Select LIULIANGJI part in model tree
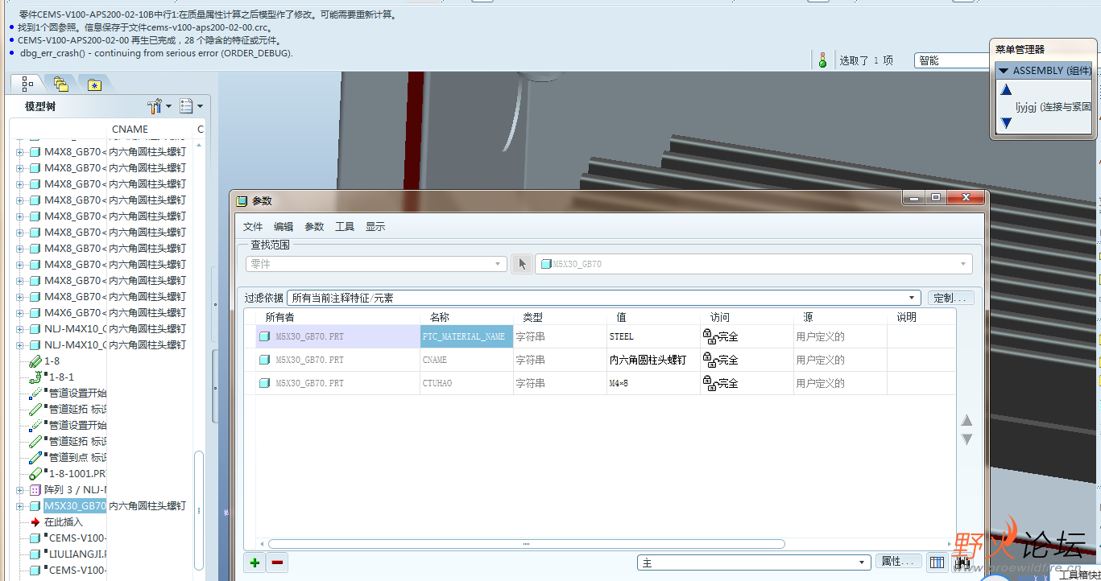This screenshot has height=581, width=1101. click(x=77, y=554)
